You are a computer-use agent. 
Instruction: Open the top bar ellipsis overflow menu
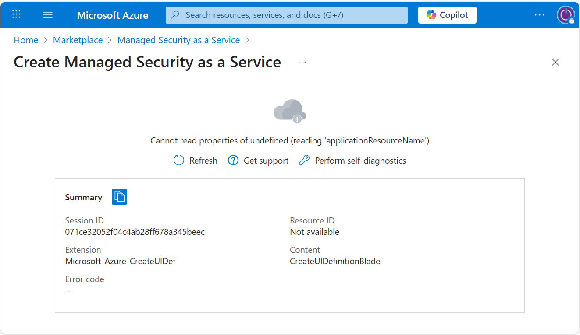tap(539, 15)
